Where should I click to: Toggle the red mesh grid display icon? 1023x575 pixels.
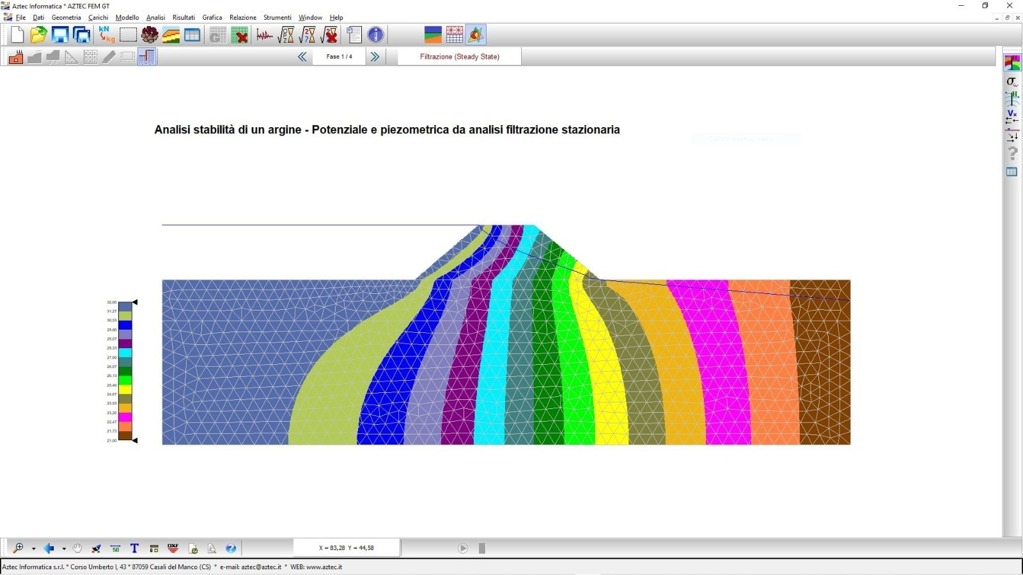455,34
